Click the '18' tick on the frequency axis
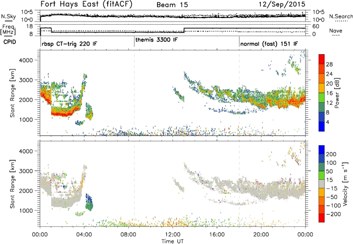 [x=30, y=26]
